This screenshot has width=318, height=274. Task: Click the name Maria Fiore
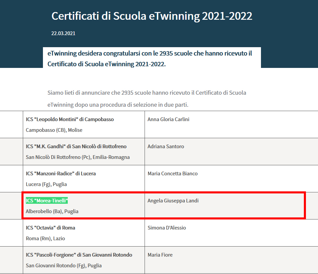[160, 255]
